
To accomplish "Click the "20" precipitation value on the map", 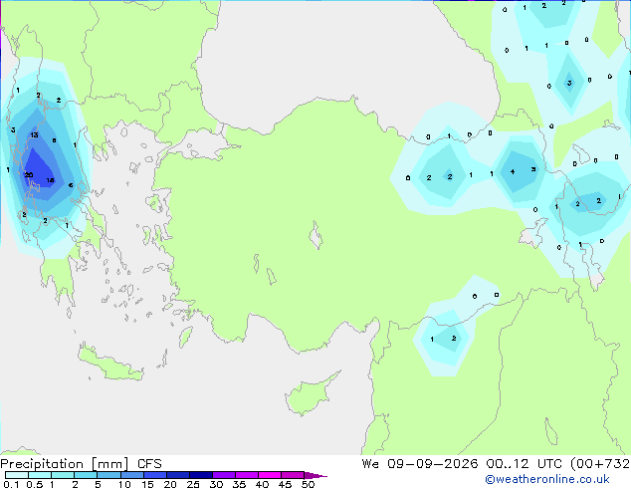I will click(29, 174).
